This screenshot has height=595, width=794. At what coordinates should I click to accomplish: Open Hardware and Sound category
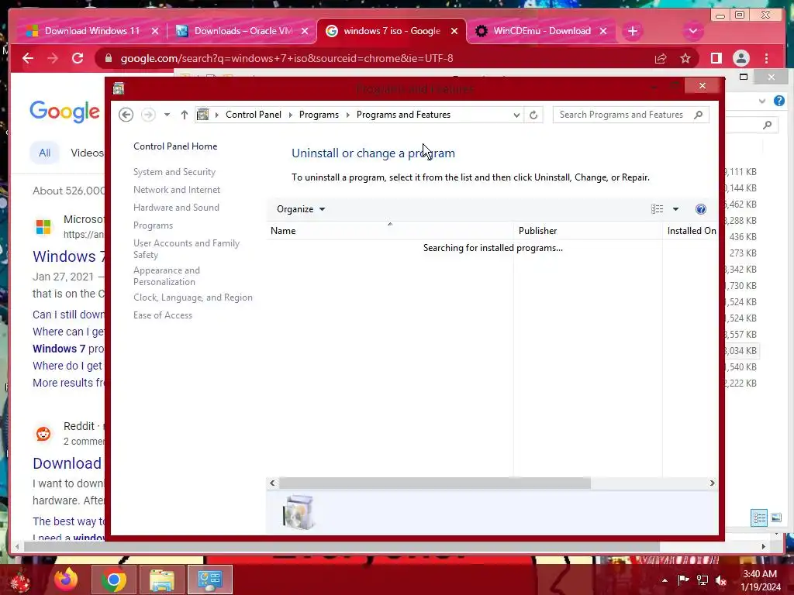coord(176,208)
